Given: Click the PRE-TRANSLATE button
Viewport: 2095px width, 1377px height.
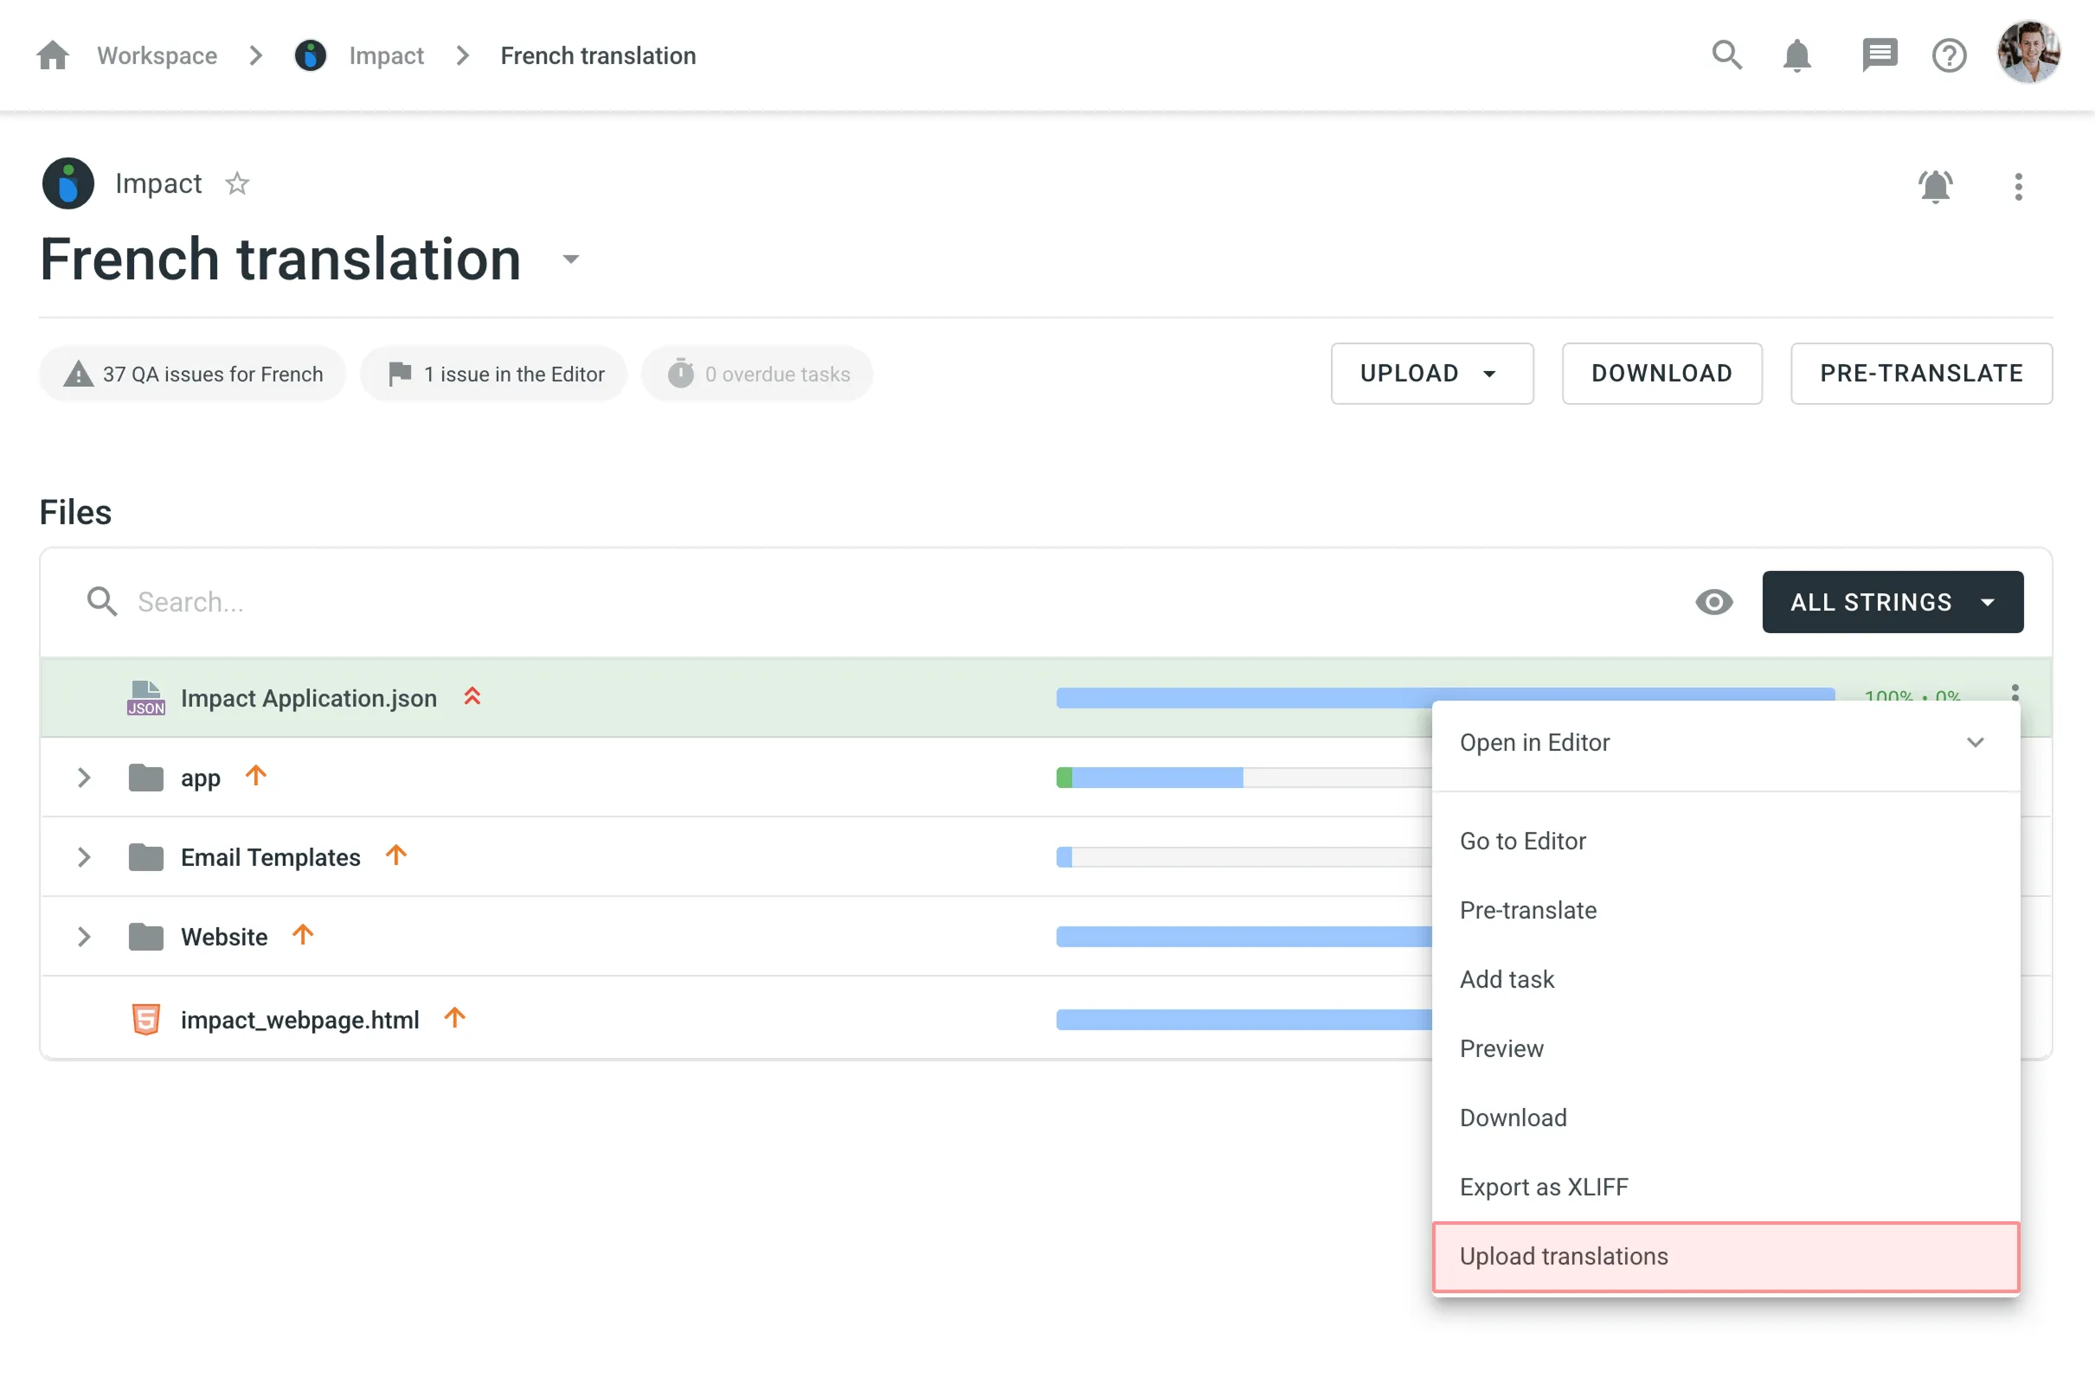Looking at the screenshot, I should click(1921, 373).
